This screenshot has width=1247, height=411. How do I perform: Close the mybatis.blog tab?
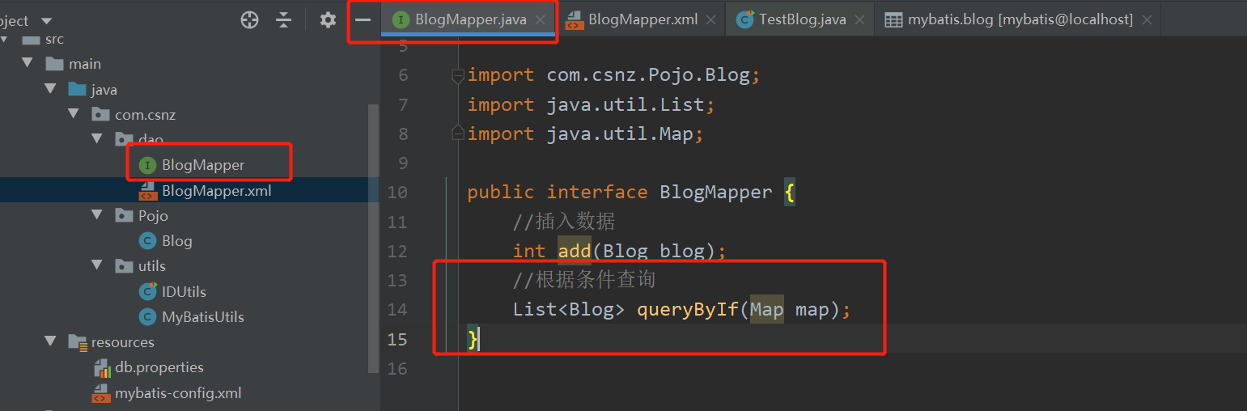[1147, 20]
